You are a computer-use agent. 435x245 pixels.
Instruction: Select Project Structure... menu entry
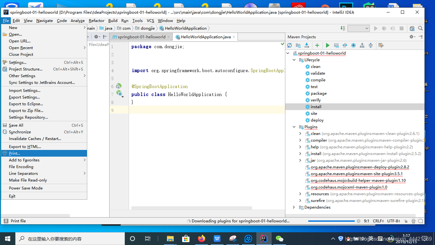(44, 69)
